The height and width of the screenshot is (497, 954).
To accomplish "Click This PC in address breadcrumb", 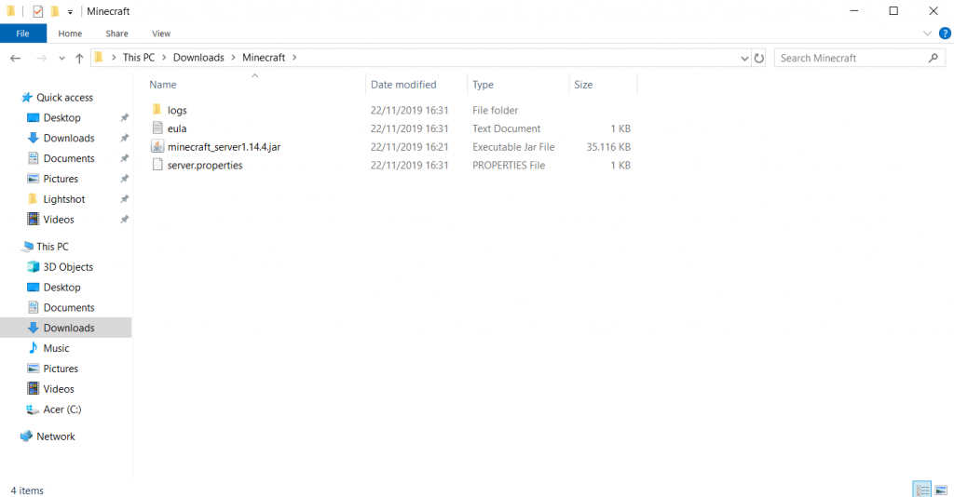I will [x=139, y=58].
